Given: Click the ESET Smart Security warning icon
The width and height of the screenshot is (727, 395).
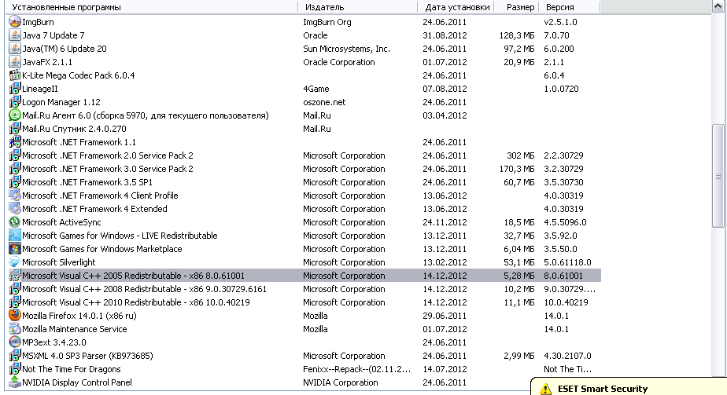Looking at the screenshot, I should 544,389.
